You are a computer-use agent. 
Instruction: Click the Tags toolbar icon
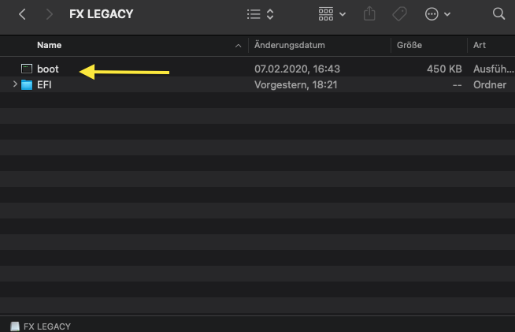point(399,14)
